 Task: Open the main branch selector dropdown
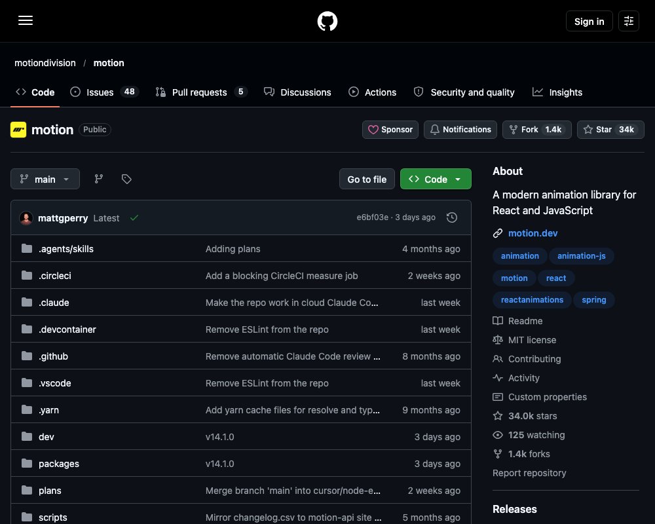pos(45,179)
